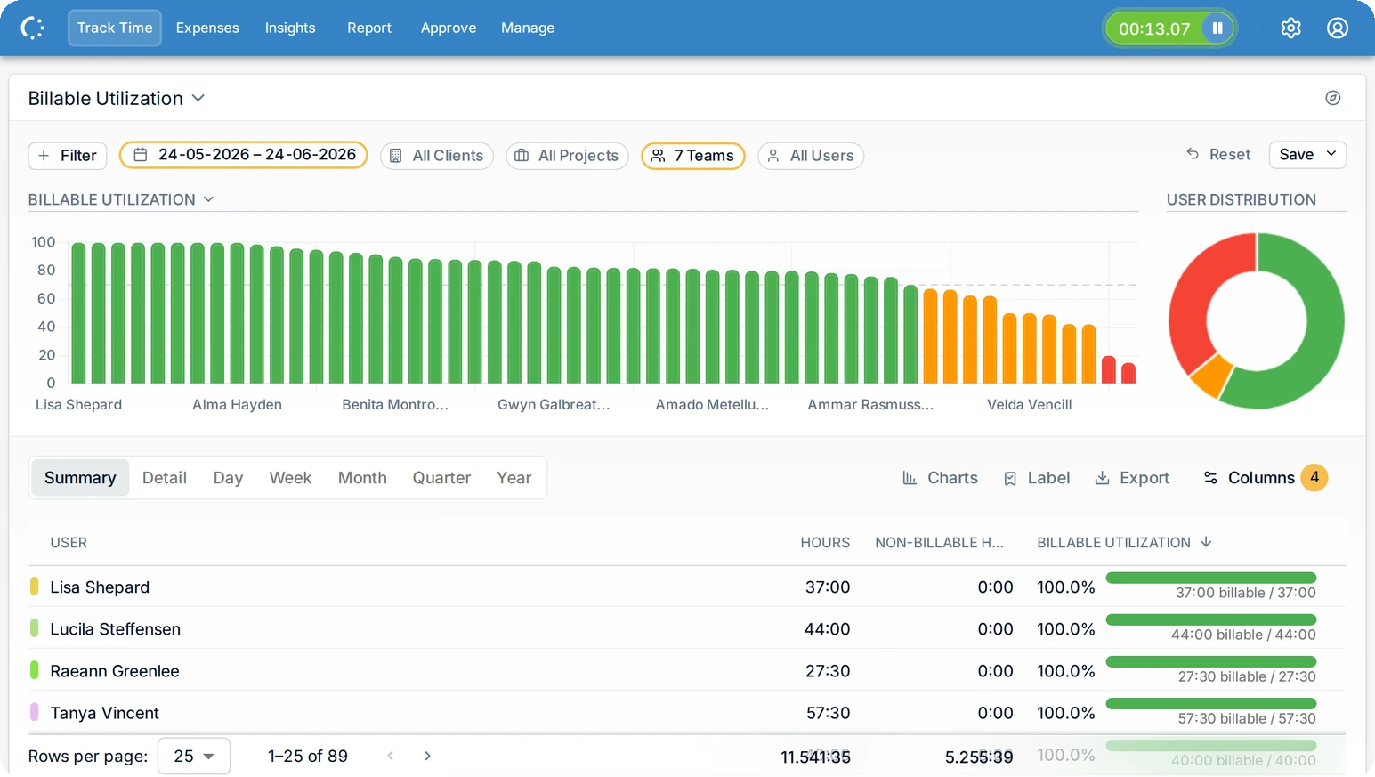
Task: Switch to the Day tab
Action: click(228, 478)
